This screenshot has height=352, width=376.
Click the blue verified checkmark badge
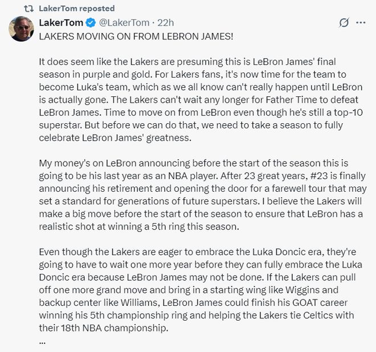pyautogui.click(x=91, y=23)
